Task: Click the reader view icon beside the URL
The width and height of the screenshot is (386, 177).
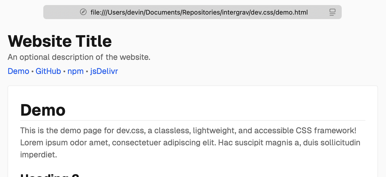Action: click(x=332, y=12)
